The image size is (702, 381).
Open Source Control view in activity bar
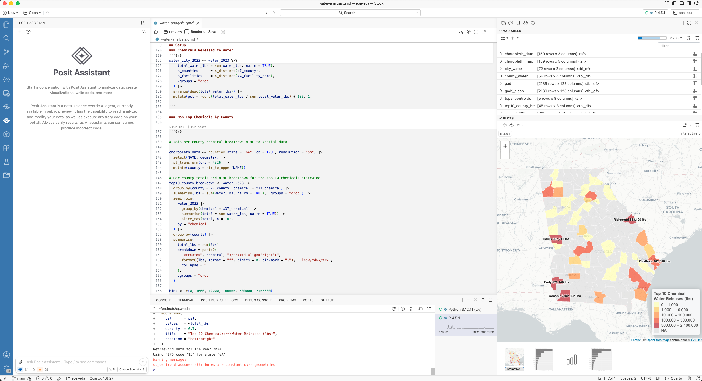(6, 52)
